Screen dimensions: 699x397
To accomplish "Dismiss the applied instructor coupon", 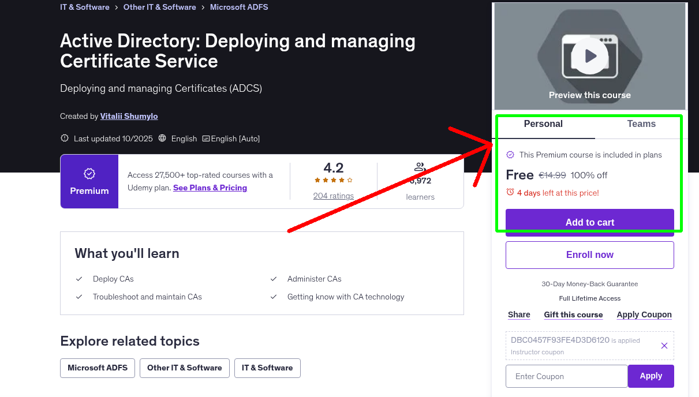I will tap(664, 345).
